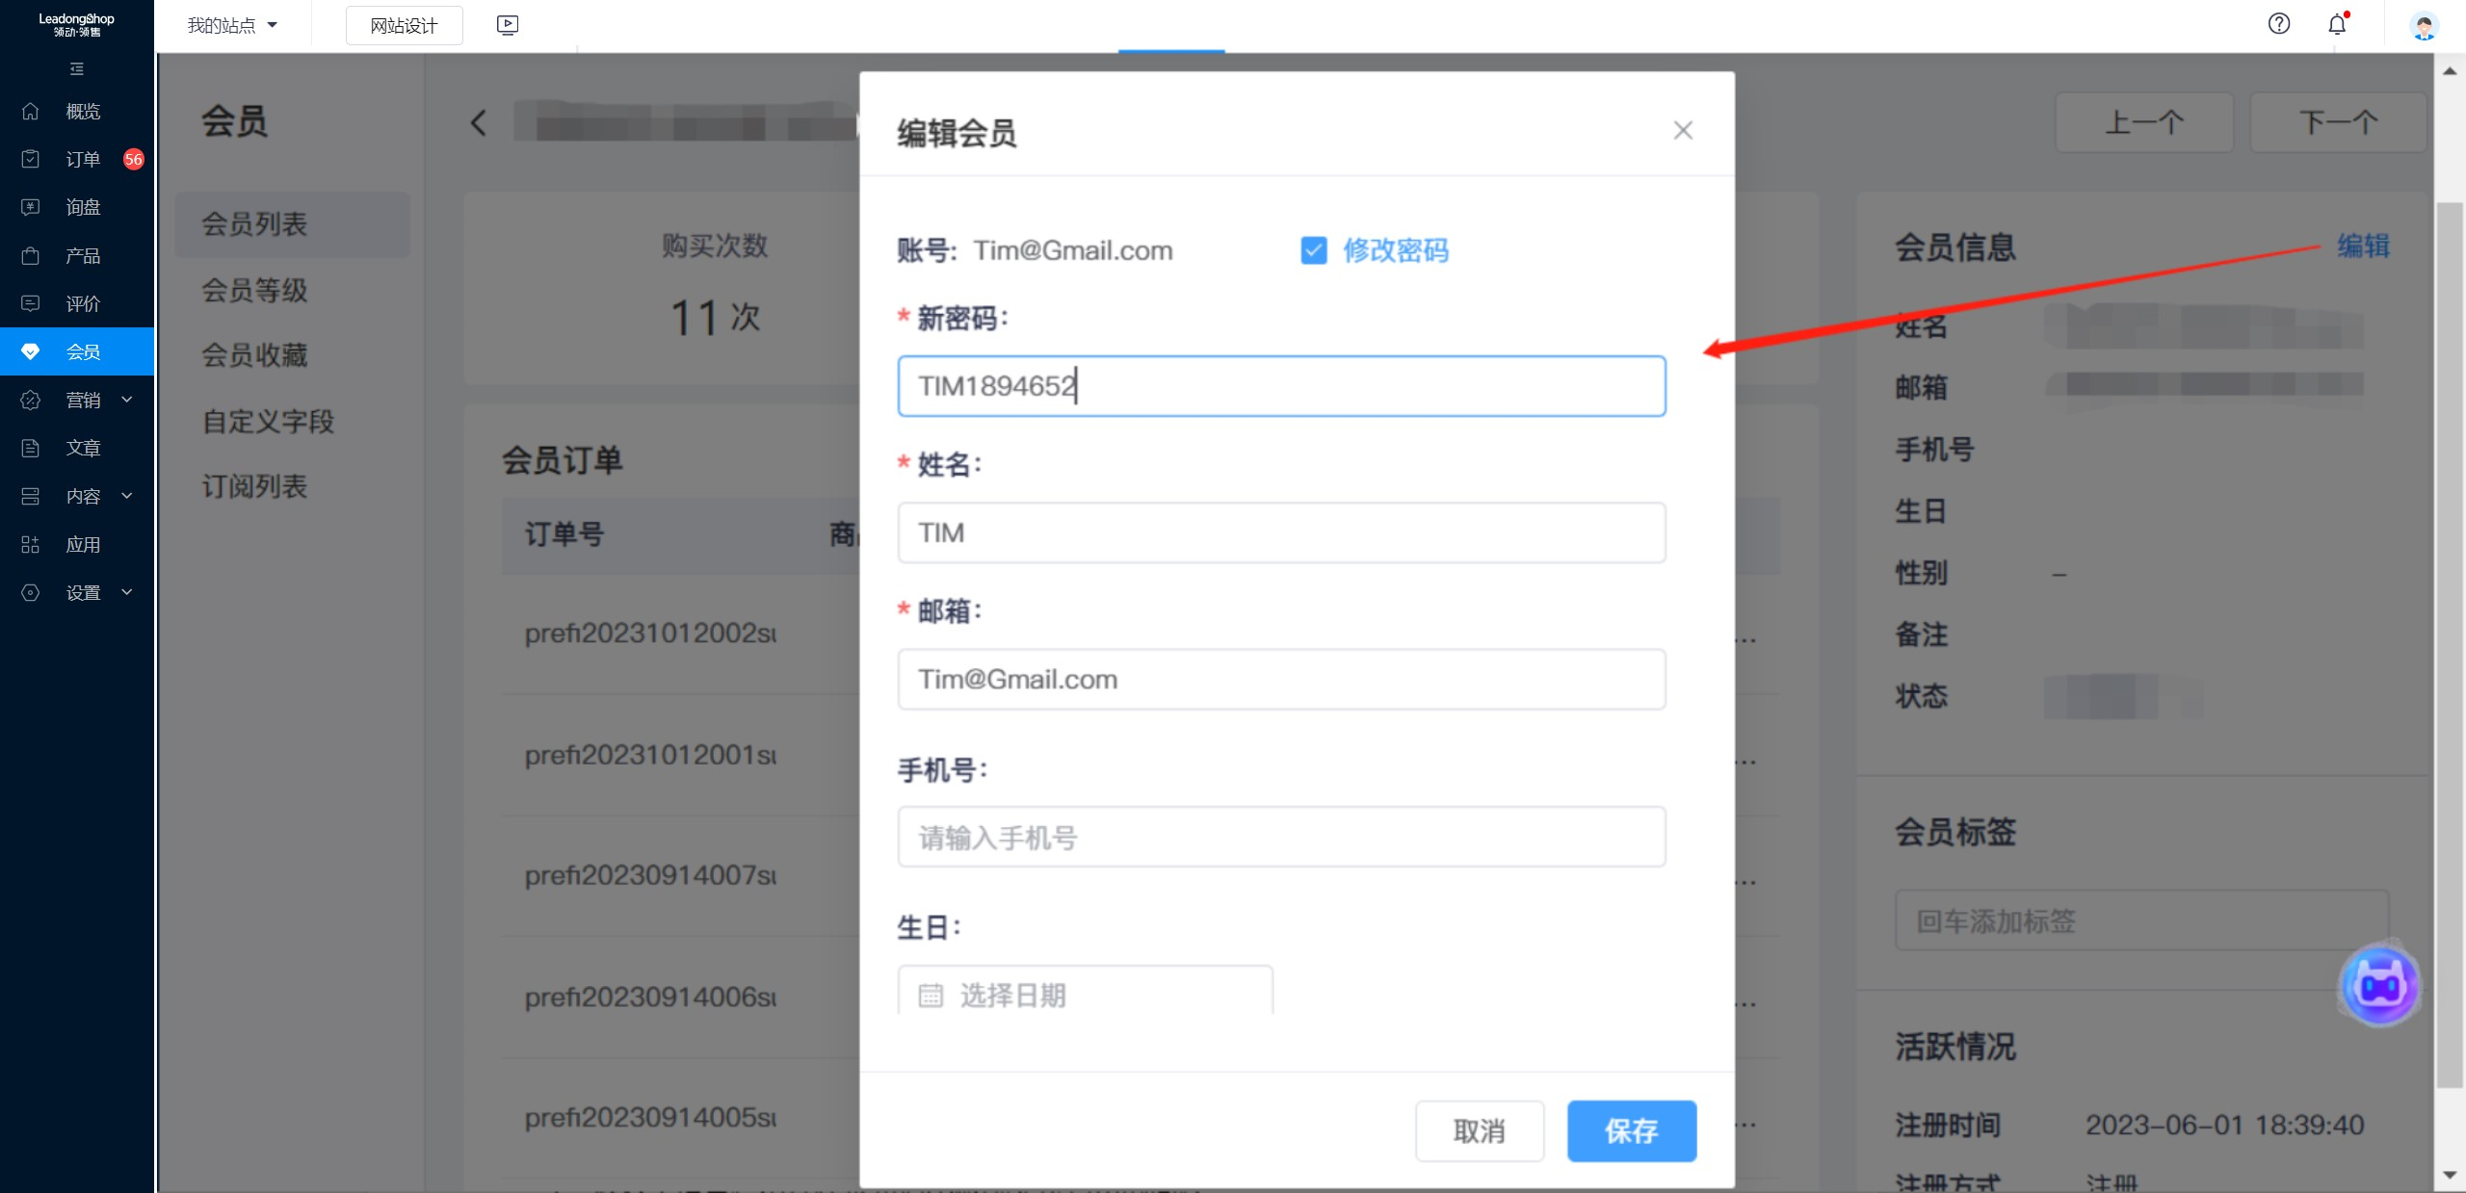Close the Edit Member dialog
The image size is (2466, 1193).
(1683, 130)
